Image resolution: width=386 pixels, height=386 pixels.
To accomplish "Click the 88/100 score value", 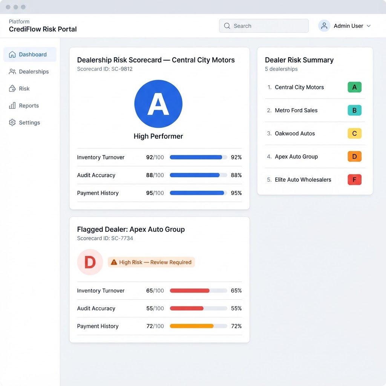I will click(155, 175).
